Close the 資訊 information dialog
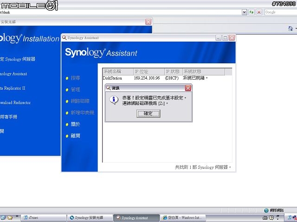Viewport: 297px width, 222px height. pos(188,88)
